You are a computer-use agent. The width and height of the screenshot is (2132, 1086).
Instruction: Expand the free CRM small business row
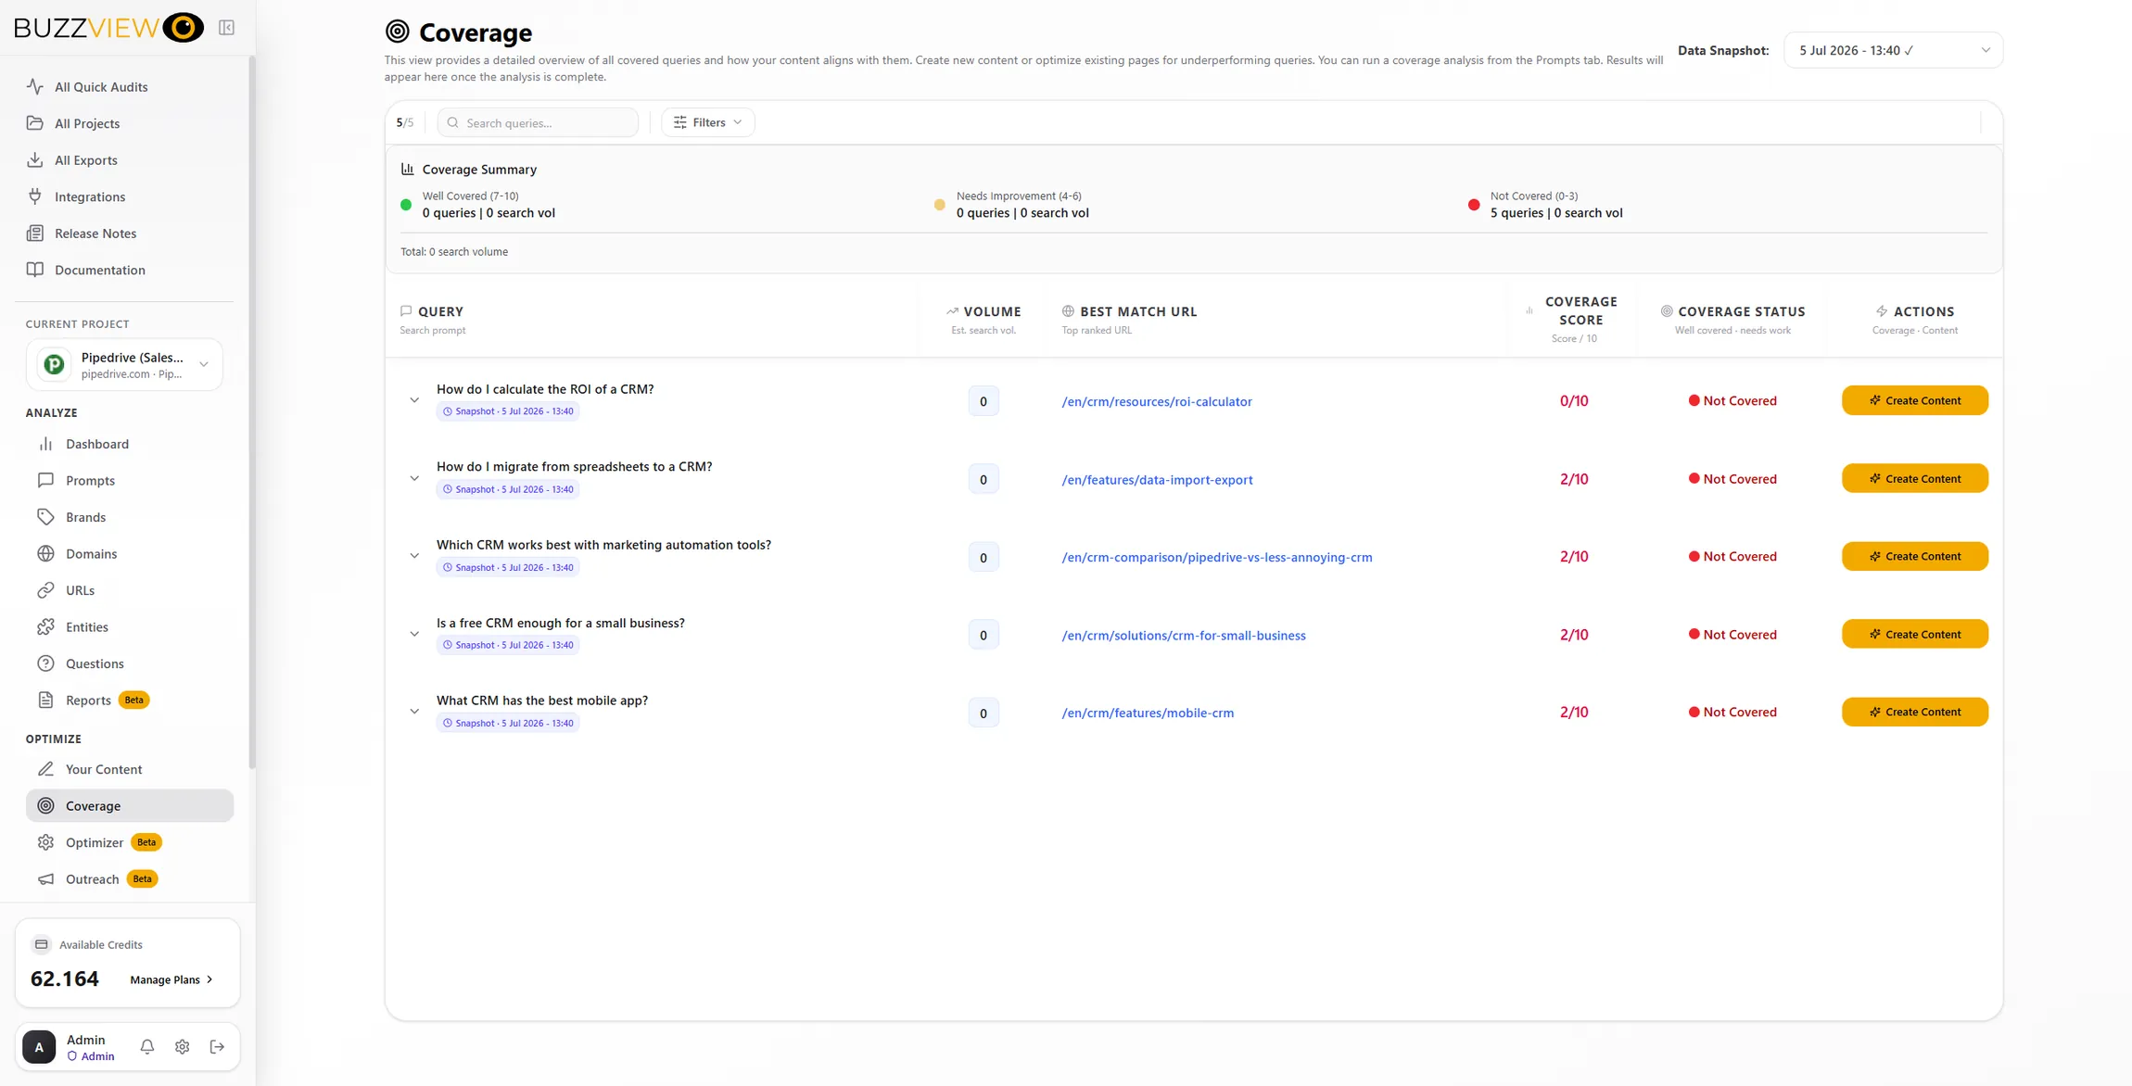(x=414, y=634)
